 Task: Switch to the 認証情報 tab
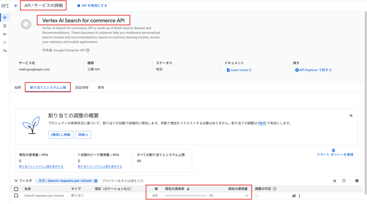click(82, 87)
